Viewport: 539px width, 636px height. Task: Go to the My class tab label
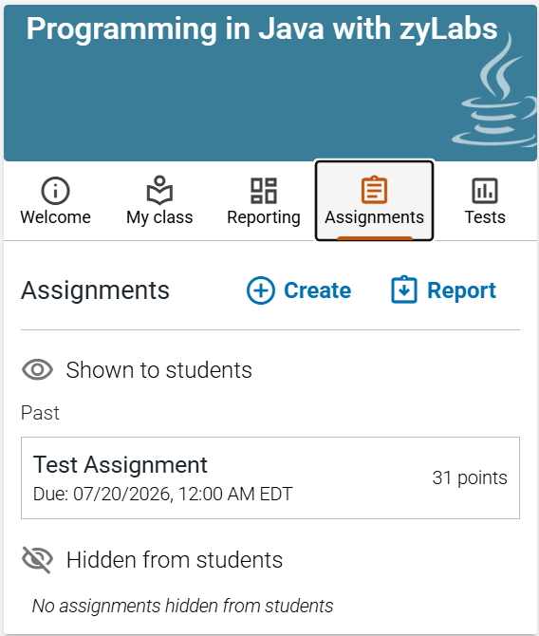159,217
